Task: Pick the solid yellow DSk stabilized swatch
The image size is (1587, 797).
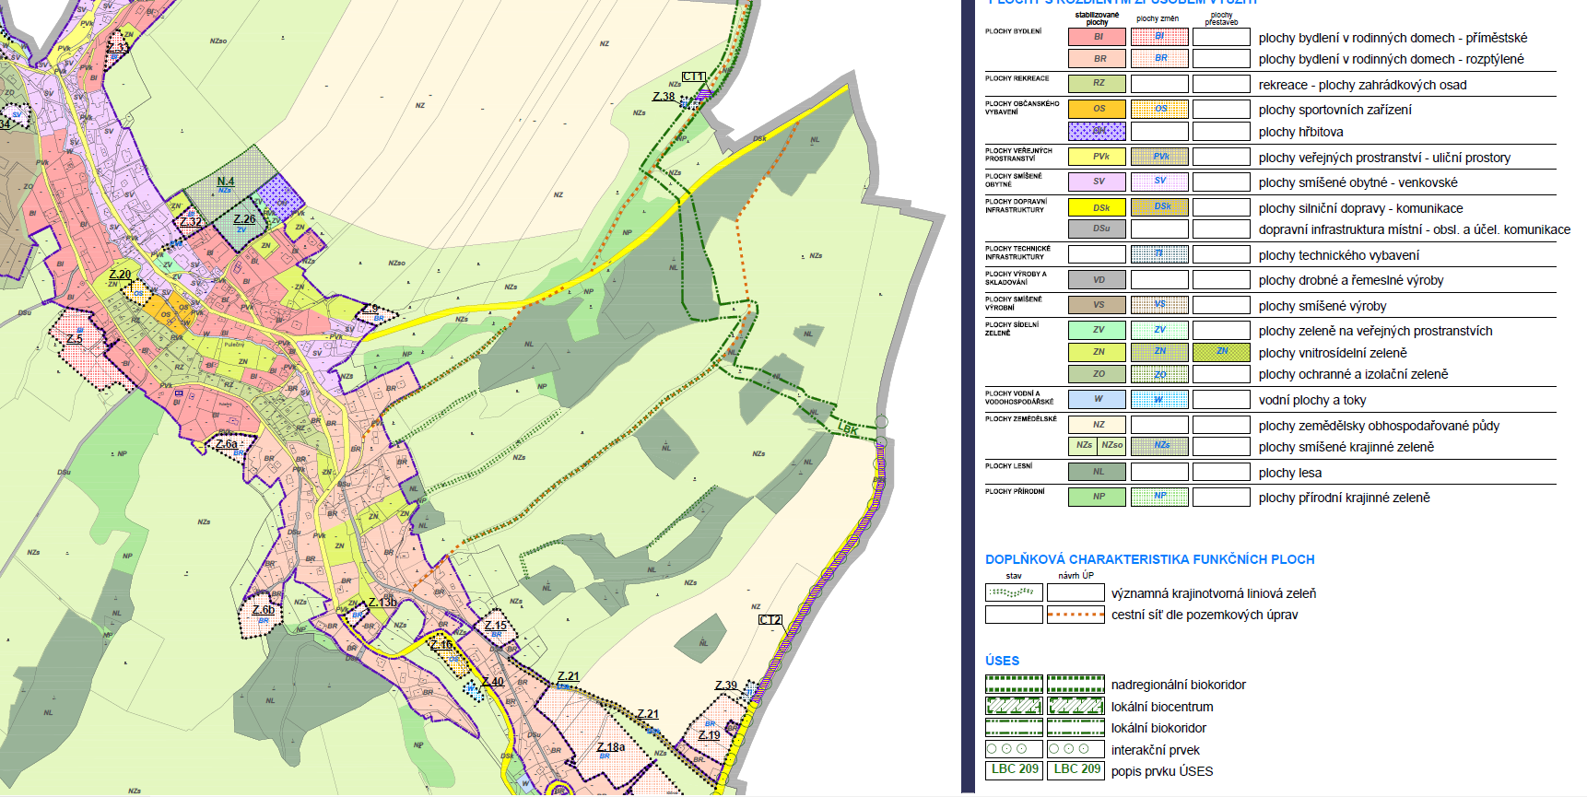Action: click(x=1097, y=207)
